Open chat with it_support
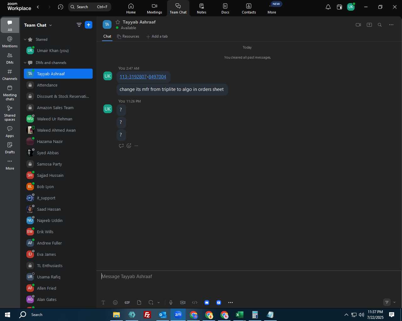Viewport: 402px width, 321px height. (x=58, y=198)
